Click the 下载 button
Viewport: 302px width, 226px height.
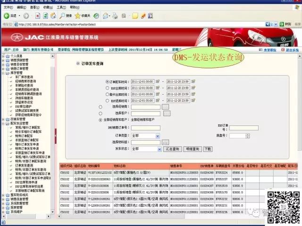[208, 149]
